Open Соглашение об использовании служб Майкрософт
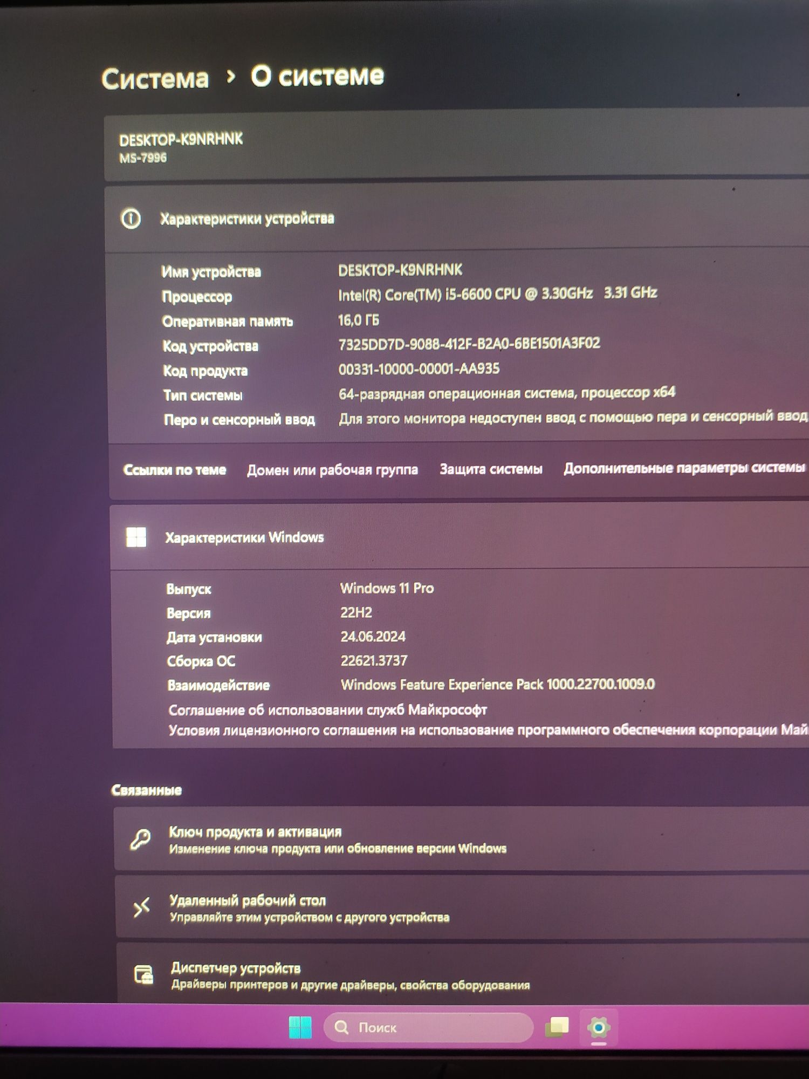This screenshot has height=1079, width=809. 327,710
